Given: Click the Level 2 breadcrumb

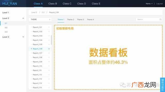Looking at the screenshot, I should tap(34, 13).
